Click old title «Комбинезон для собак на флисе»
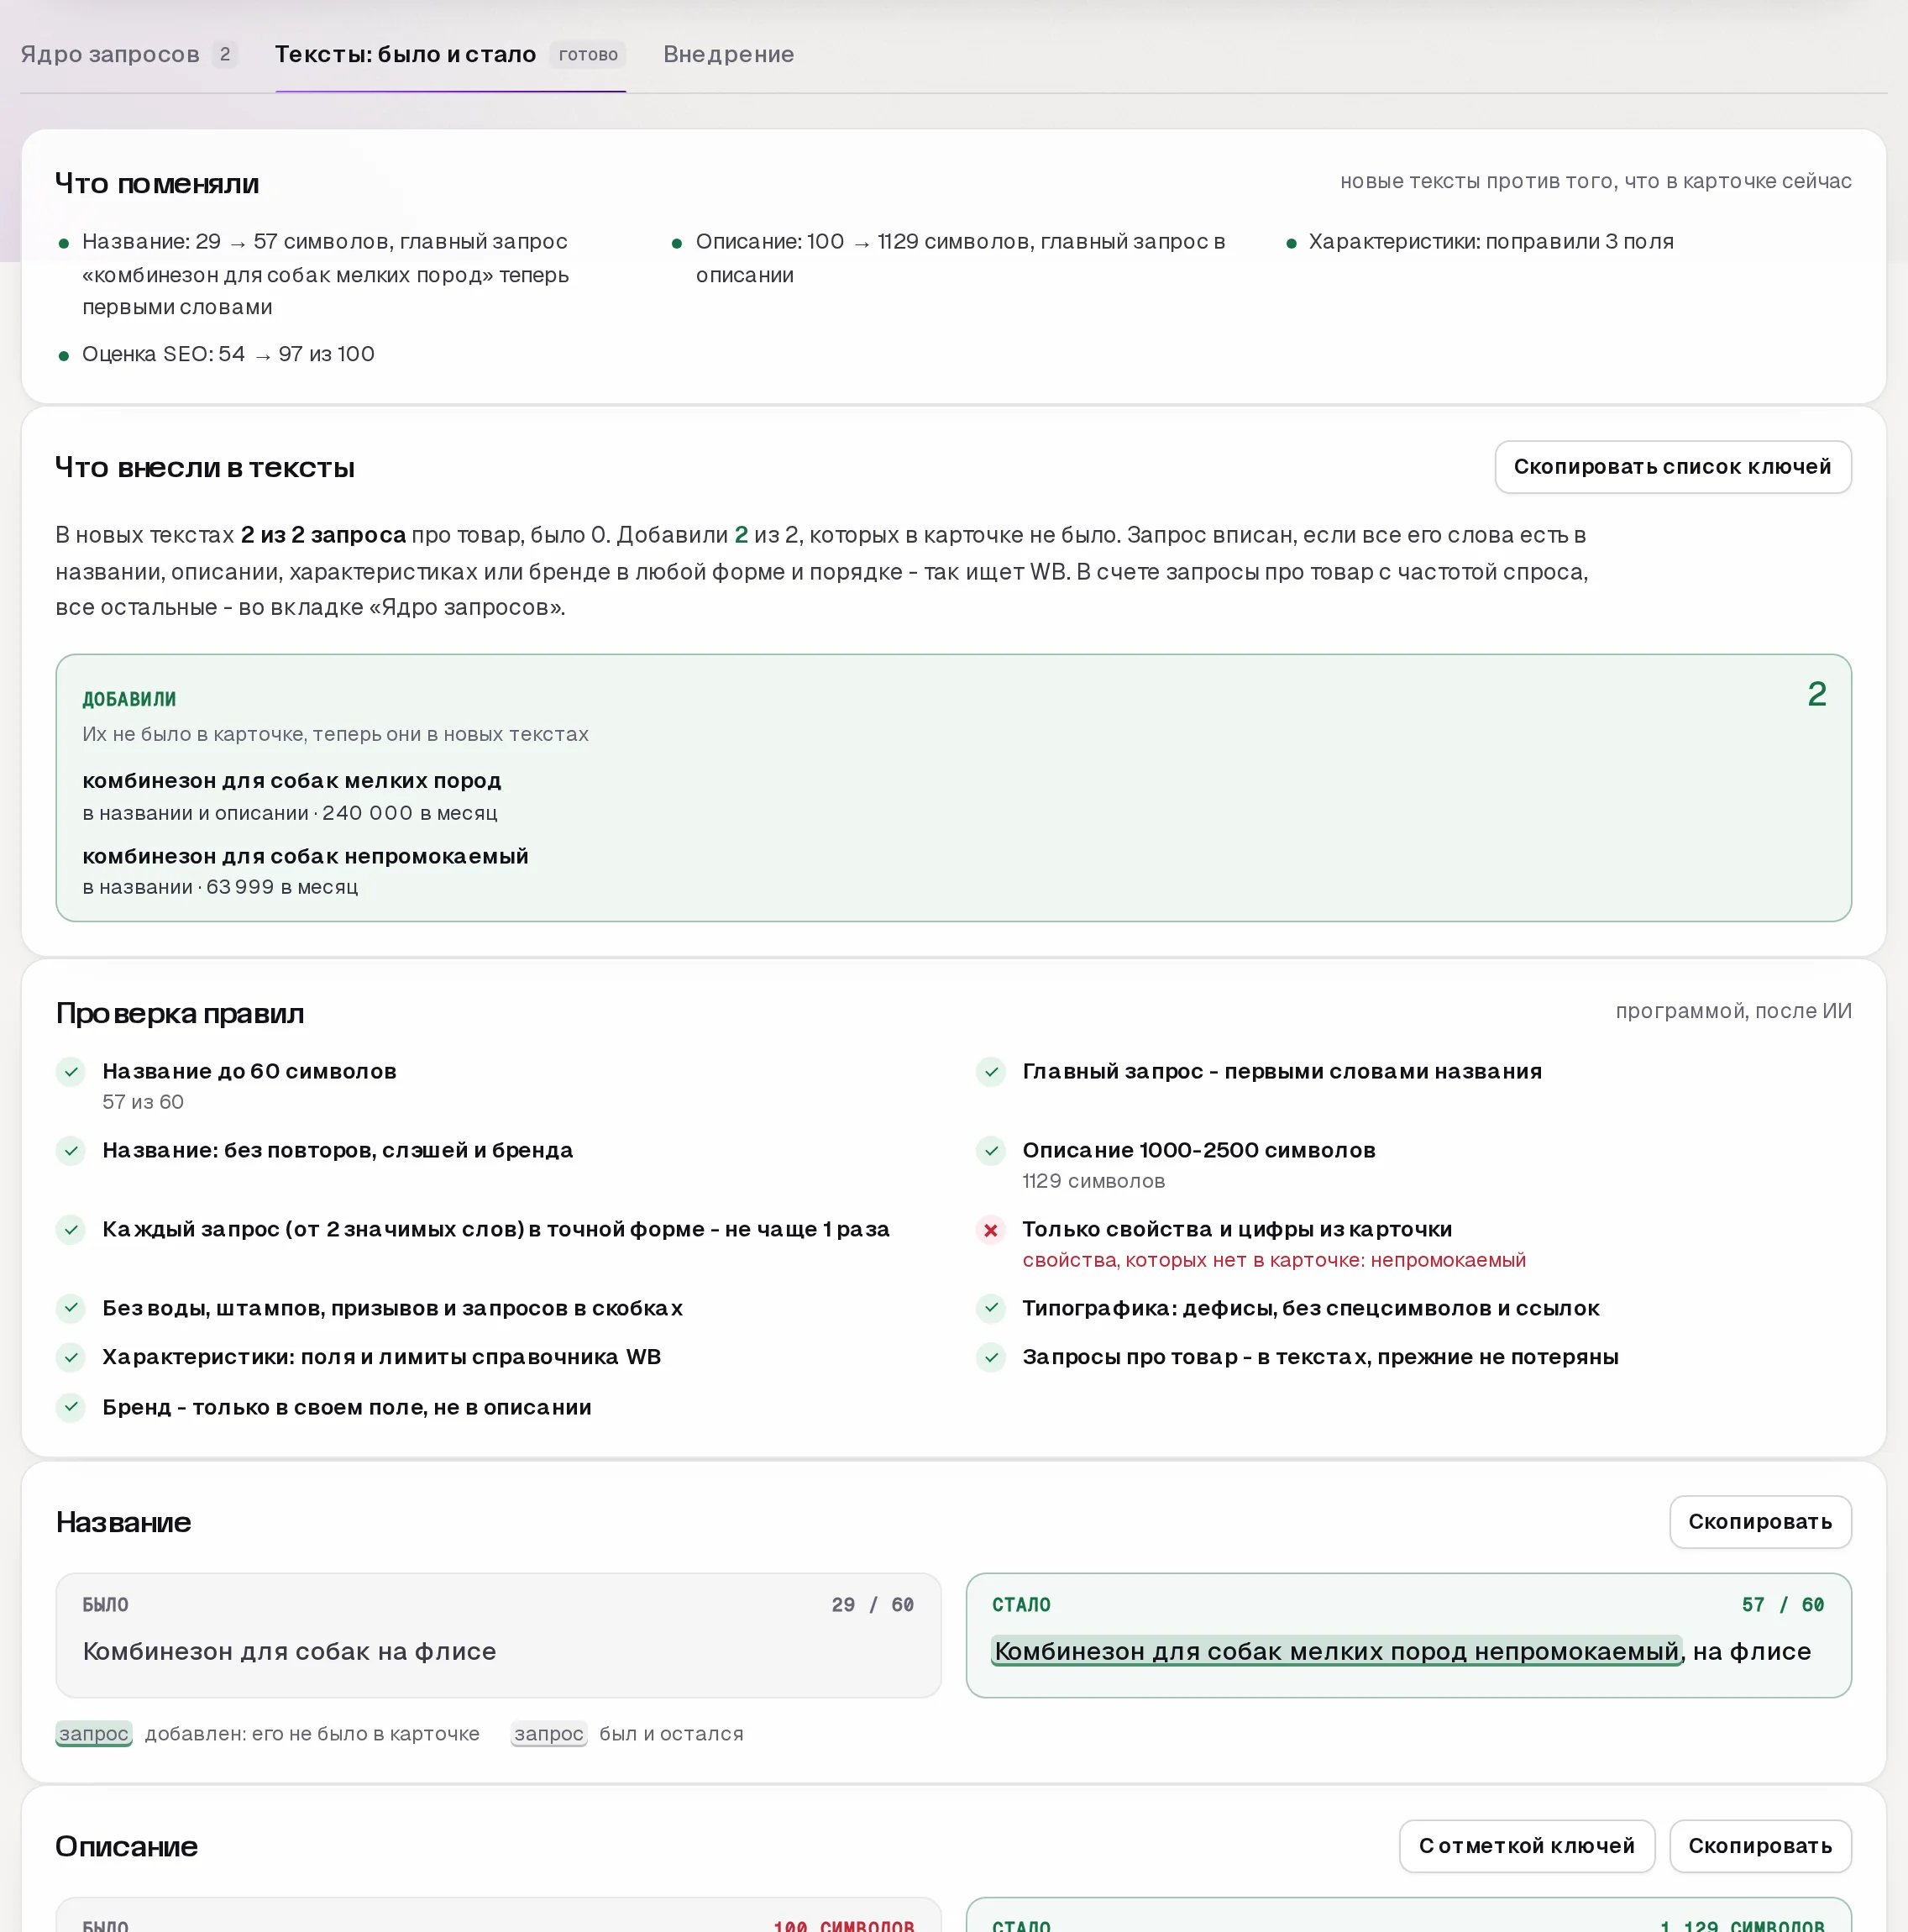The image size is (1908, 1932). pos(290,1652)
